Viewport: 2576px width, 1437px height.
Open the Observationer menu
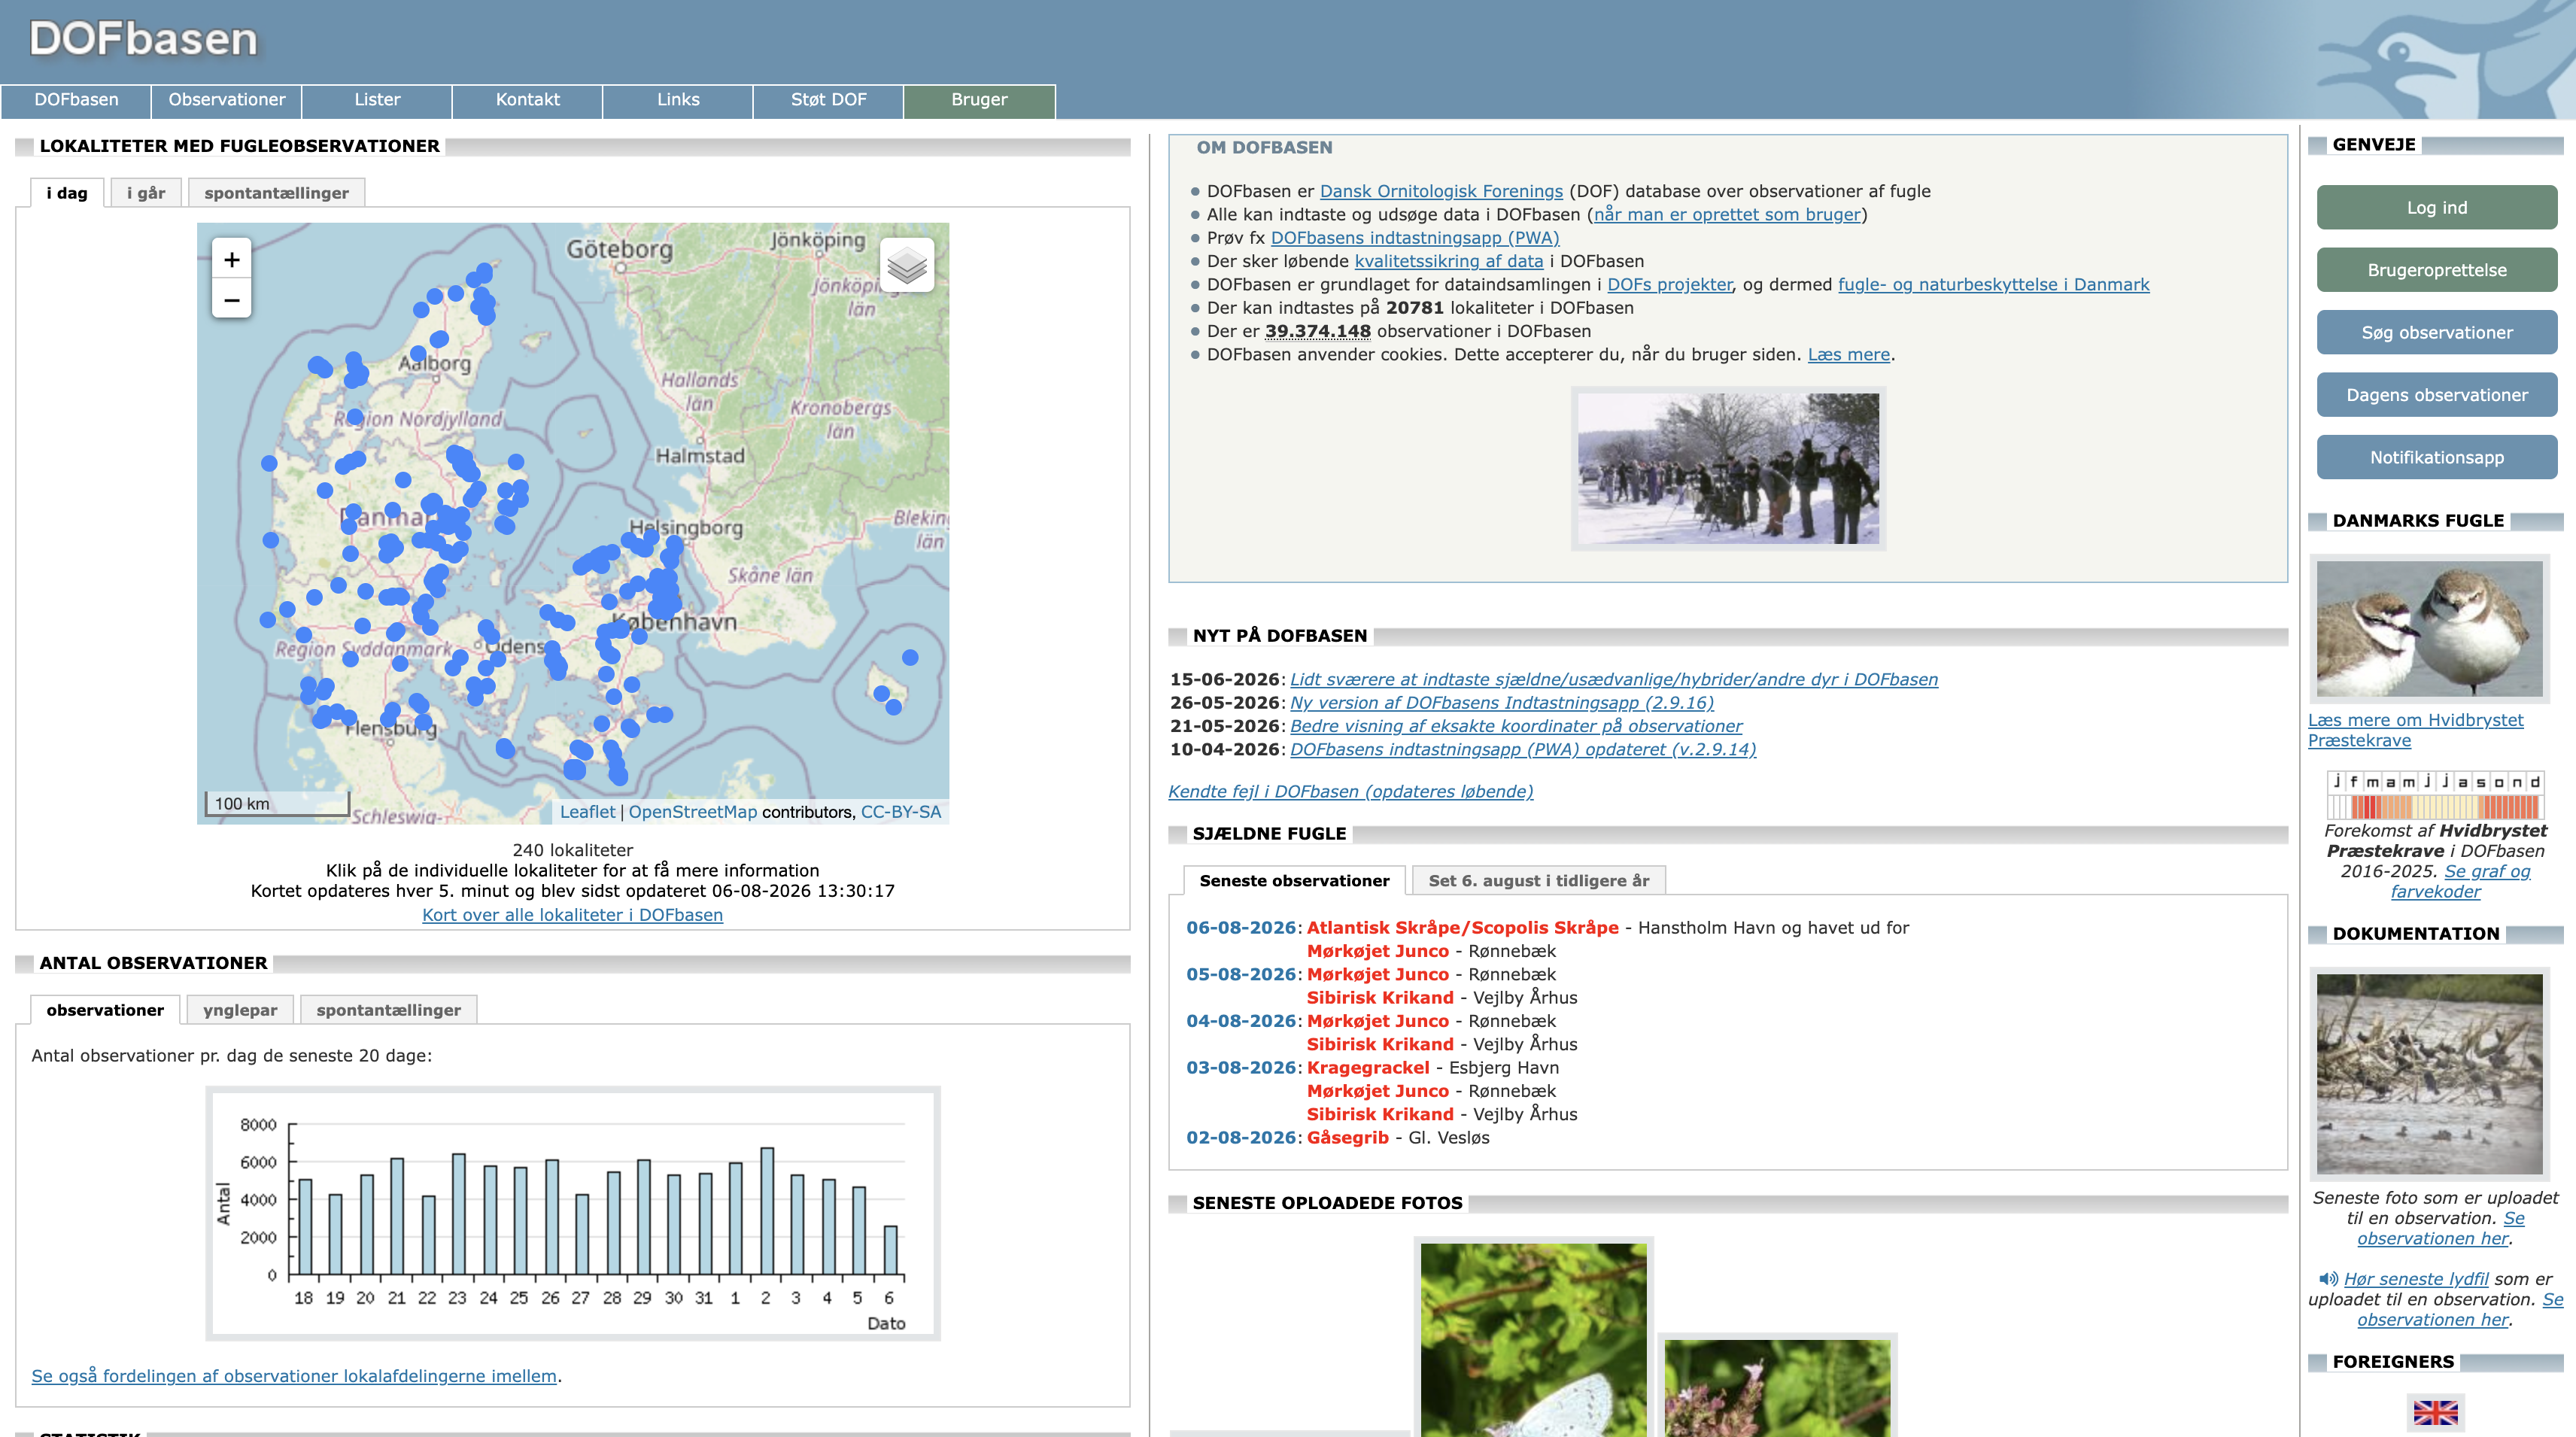coord(227,100)
